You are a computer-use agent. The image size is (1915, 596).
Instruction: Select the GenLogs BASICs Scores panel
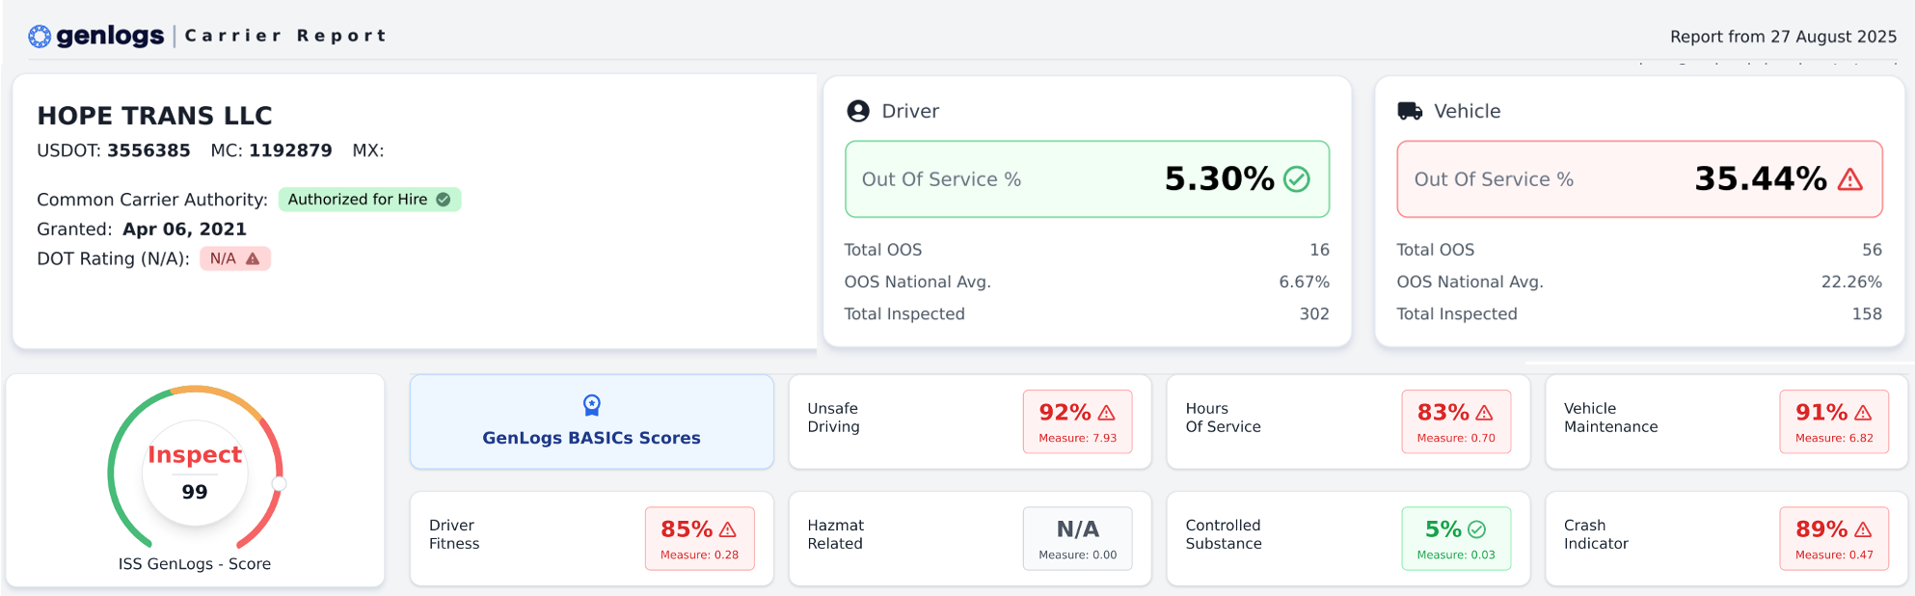[591, 422]
